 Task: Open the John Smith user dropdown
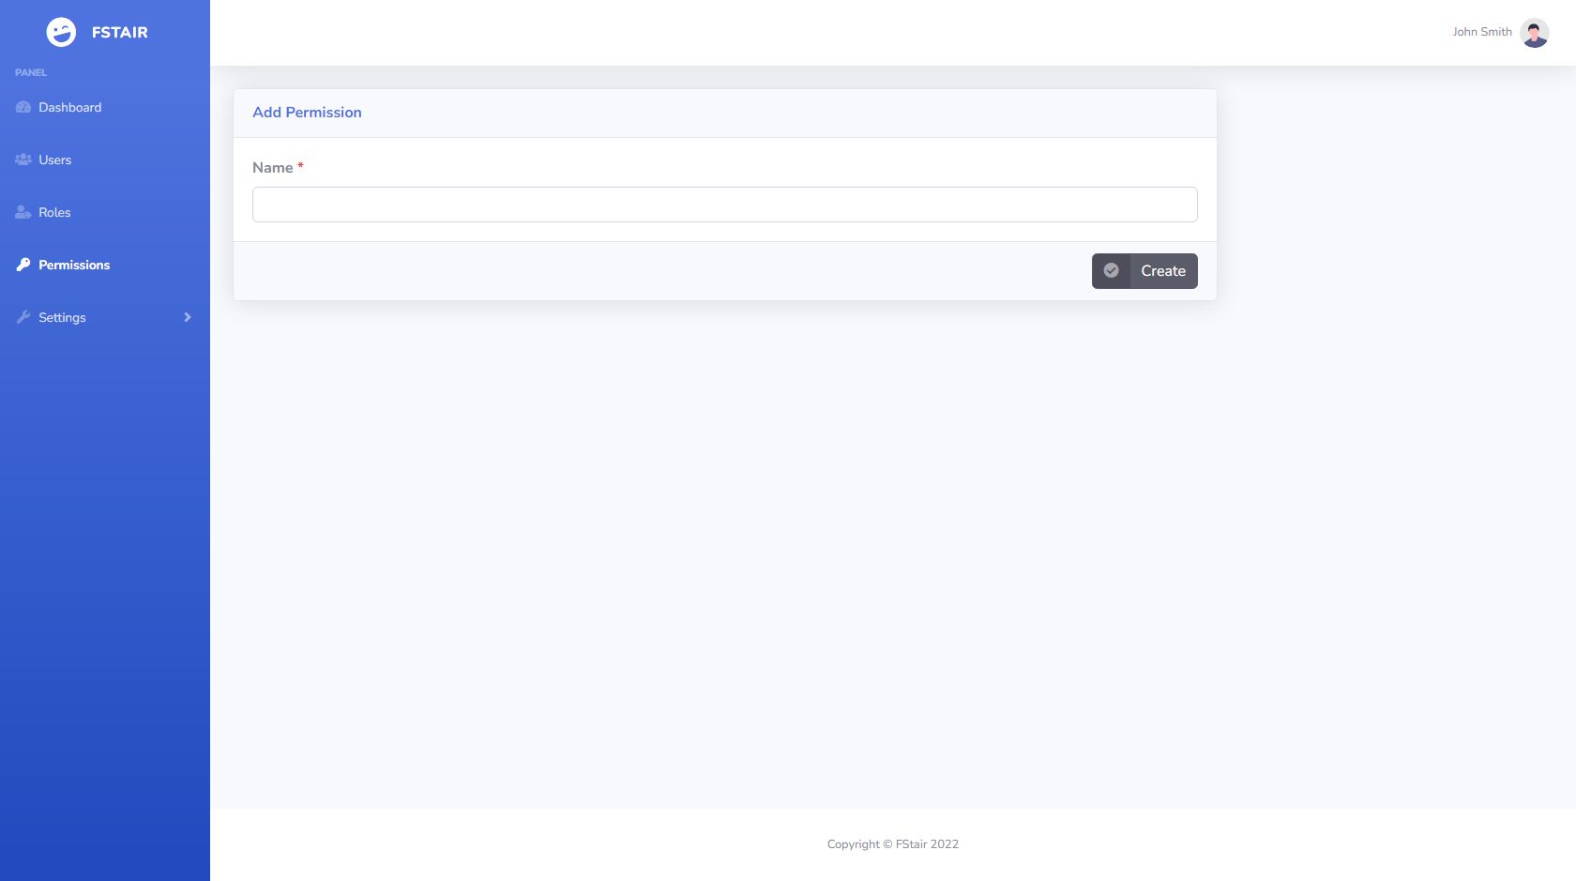click(x=1482, y=32)
